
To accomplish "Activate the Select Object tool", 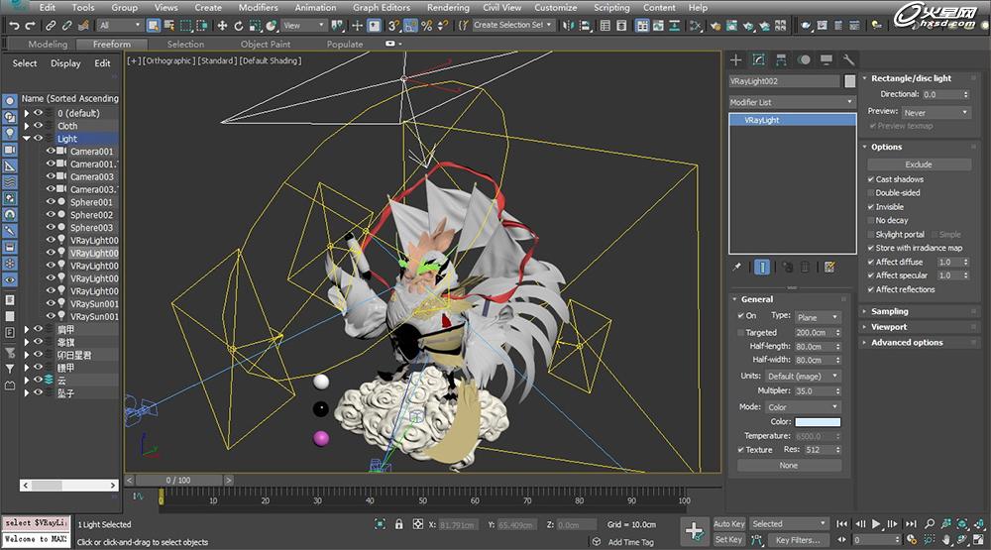I will pos(153,26).
